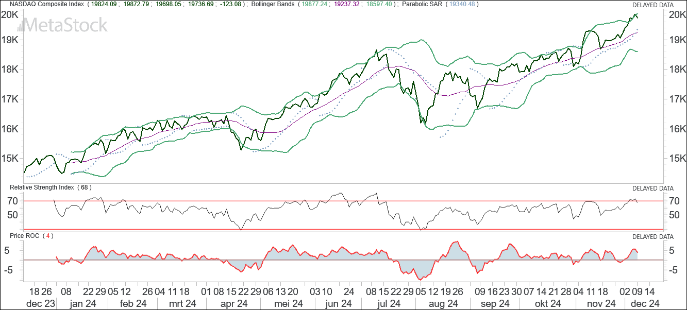Click the dec 23 month label
Image resolution: width=687 pixels, height=310 pixels.
[41, 303]
